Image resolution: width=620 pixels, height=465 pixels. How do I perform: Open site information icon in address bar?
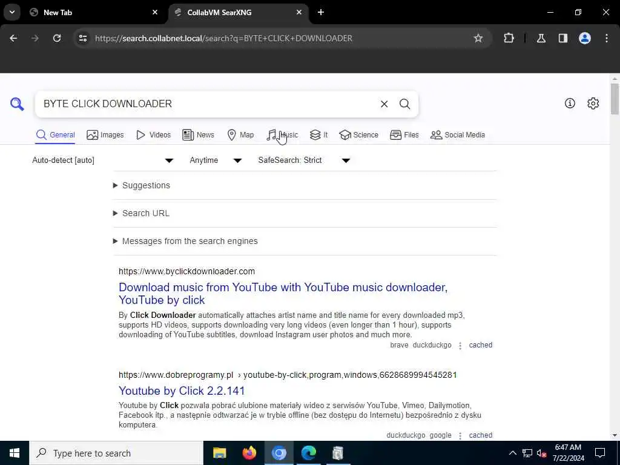point(82,38)
